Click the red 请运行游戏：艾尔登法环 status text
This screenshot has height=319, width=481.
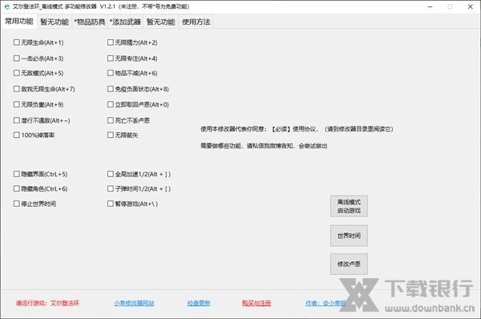tap(47, 303)
